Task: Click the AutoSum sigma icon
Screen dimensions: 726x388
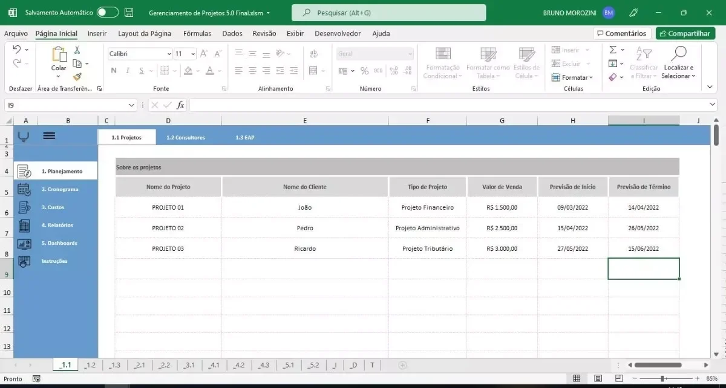Action: click(613, 50)
